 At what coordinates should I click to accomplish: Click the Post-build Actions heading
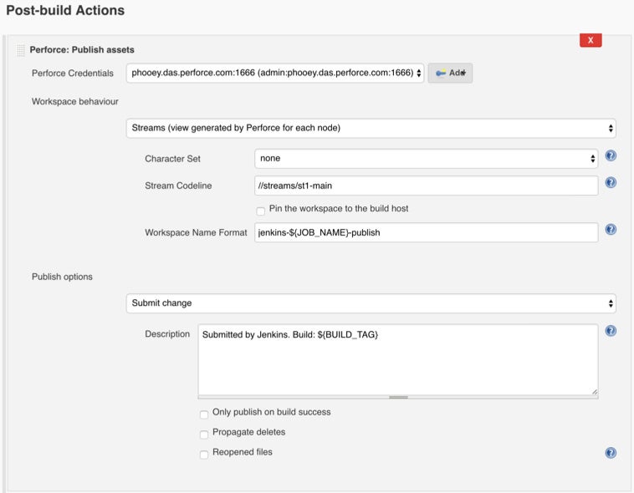[65, 10]
